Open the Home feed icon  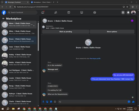tap(43, 12)
